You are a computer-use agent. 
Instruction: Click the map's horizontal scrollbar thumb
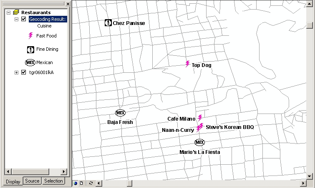129,183
